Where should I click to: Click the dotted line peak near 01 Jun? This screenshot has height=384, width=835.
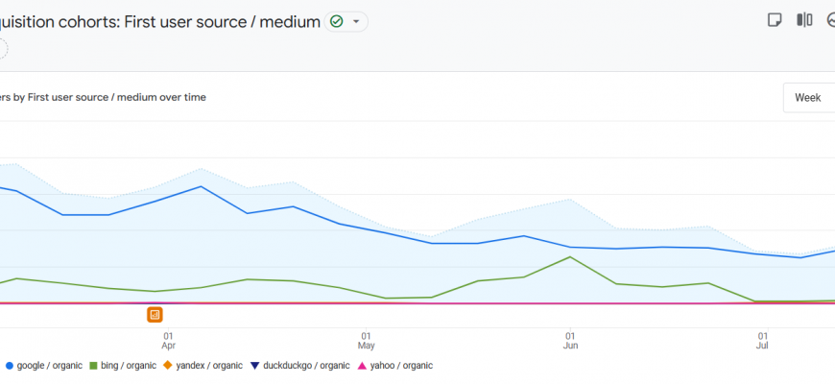pyautogui.click(x=571, y=200)
